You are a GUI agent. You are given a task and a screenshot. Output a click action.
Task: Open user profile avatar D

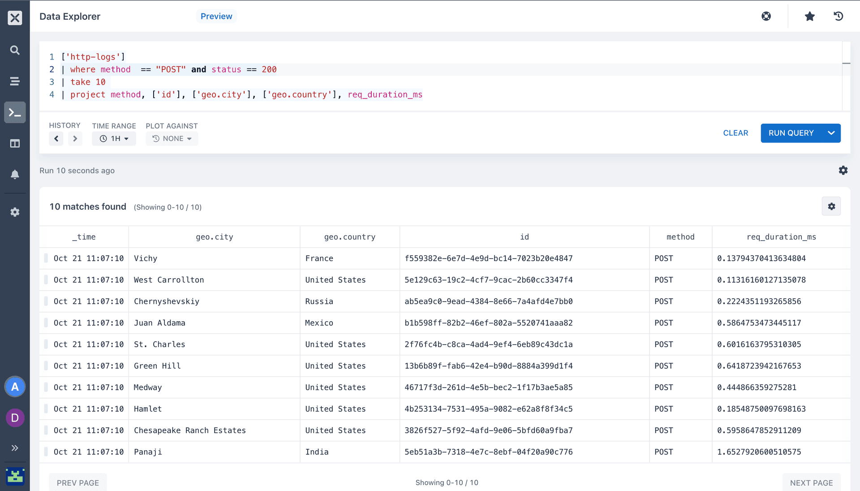pyautogui.click(x=15, y=418)
